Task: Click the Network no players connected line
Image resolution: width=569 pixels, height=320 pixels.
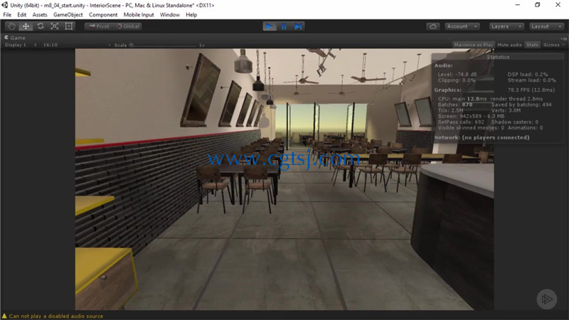Action: [x=482, y=137]
